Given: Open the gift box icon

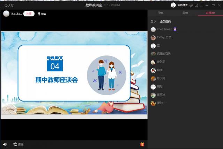Looking at the screenshot, I should [x=142, y=144].
